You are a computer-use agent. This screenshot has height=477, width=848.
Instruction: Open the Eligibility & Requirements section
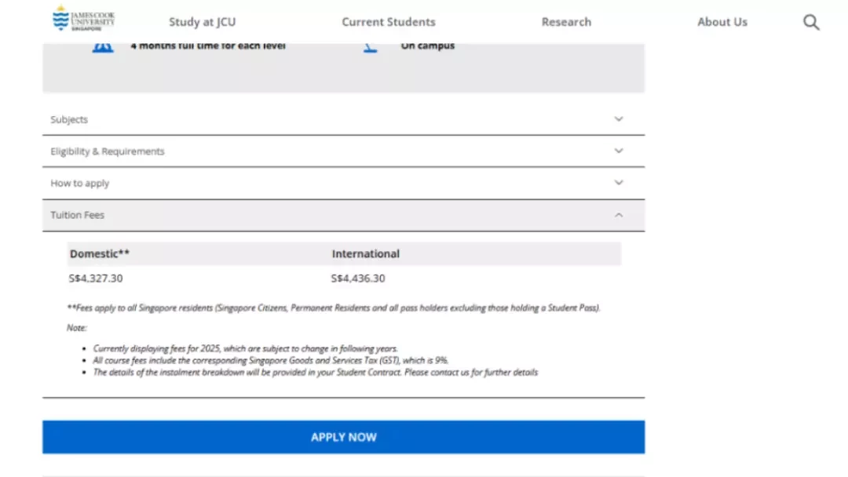(x=343, y=151)
